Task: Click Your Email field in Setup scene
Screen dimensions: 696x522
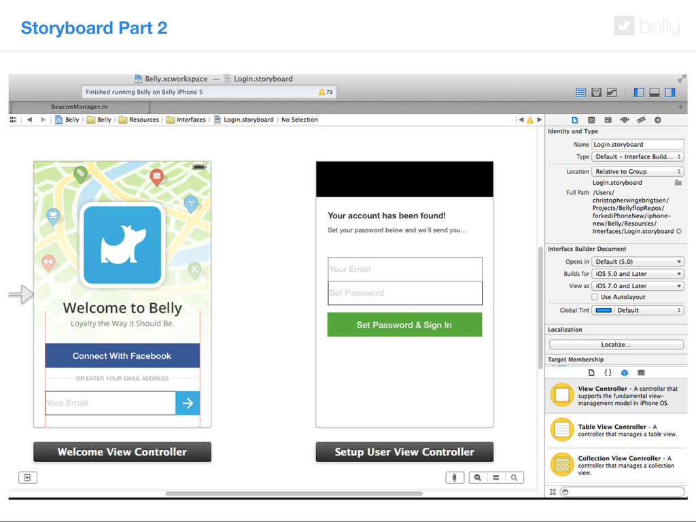Action: (x=405, y=269)
